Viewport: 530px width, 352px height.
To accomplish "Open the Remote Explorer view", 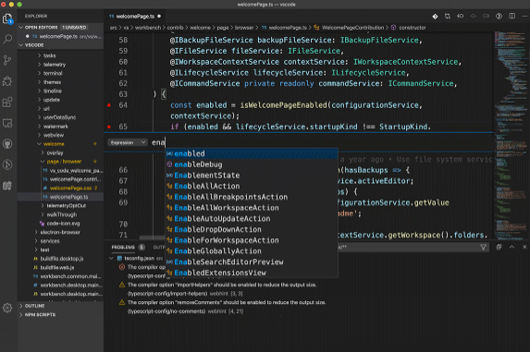I will 7,123.
